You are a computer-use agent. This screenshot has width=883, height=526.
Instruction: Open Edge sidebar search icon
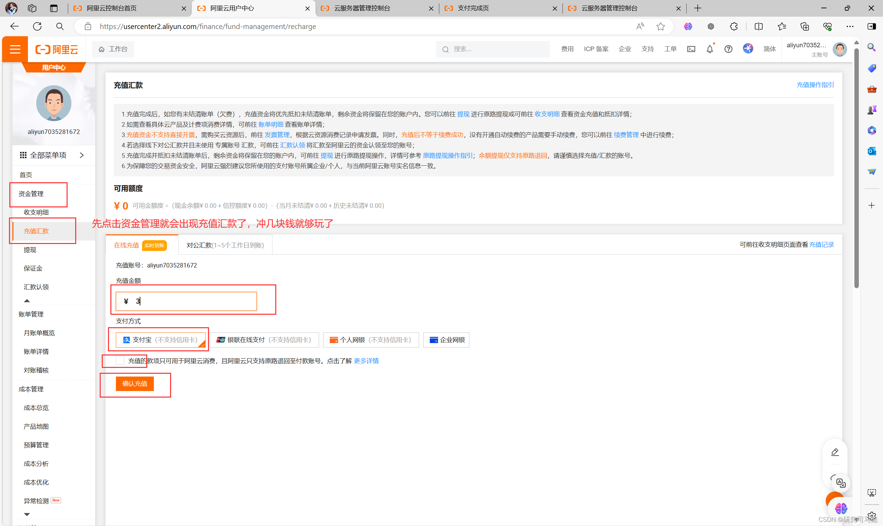pos(872,48)
